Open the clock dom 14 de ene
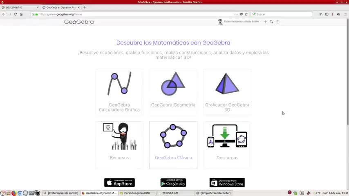This screenshot has width=349, height=196. [x=335, y=193]
